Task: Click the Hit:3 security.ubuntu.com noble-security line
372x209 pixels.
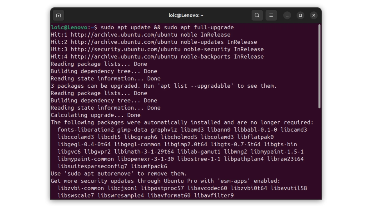Action: (x=157, y=49)
